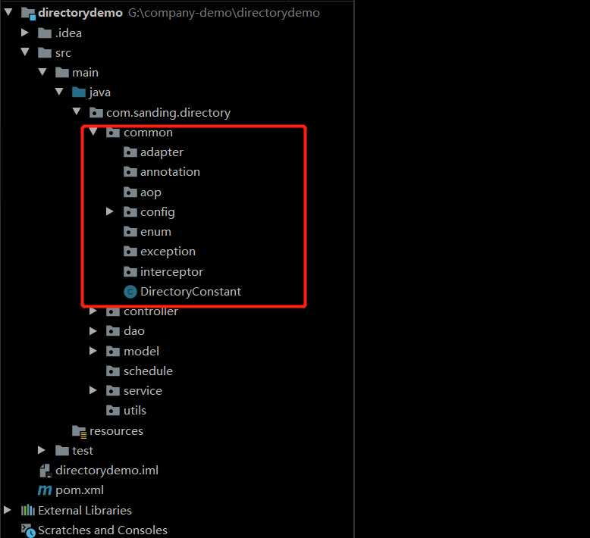
Task: Click the main folder icon
Action: coord(62,72)
